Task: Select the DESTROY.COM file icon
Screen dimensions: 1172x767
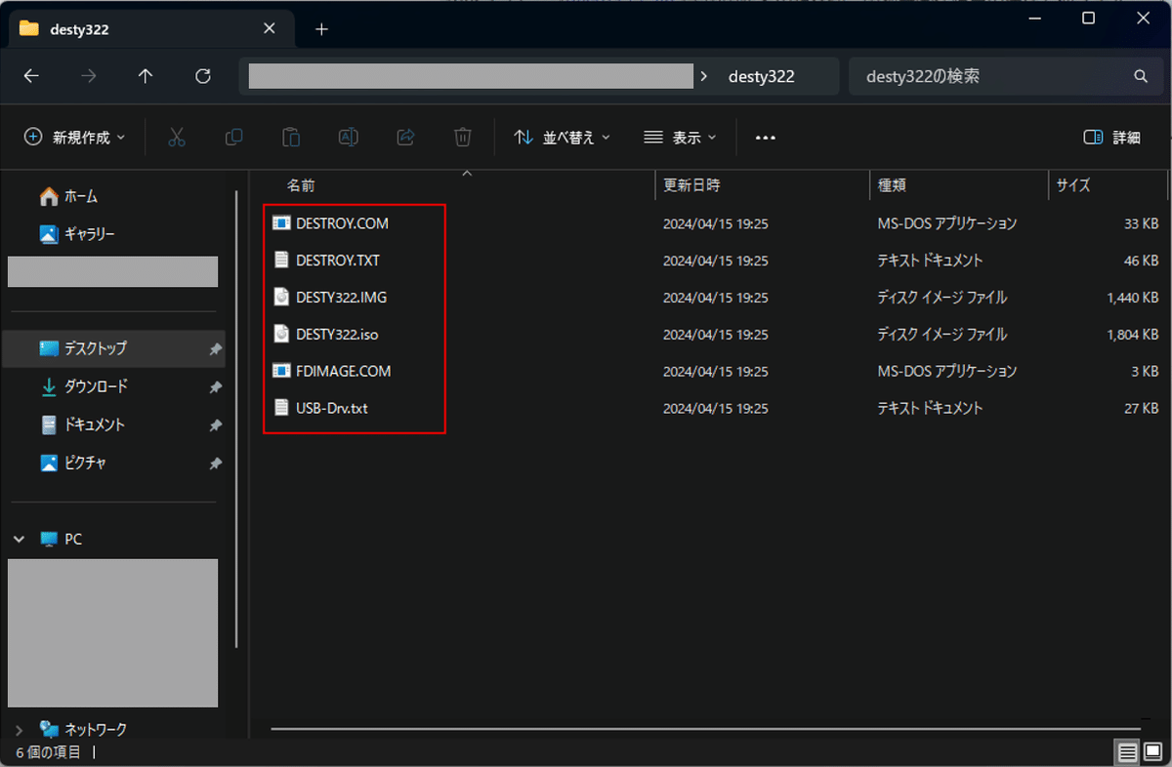Action: click(281, 223)
